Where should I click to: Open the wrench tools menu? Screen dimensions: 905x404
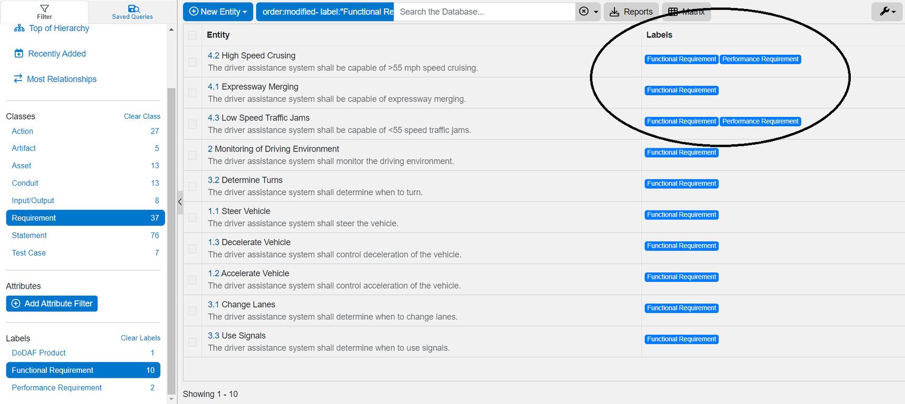pos(887,12)
